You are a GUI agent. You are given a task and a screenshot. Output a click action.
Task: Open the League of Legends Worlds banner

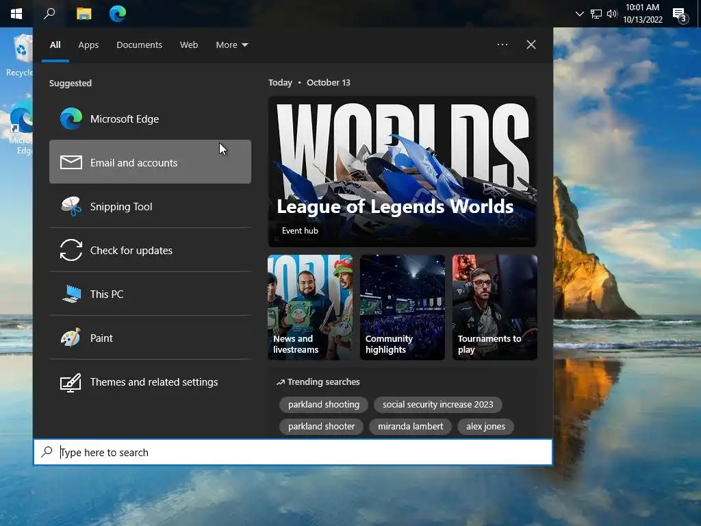[403, 171]
